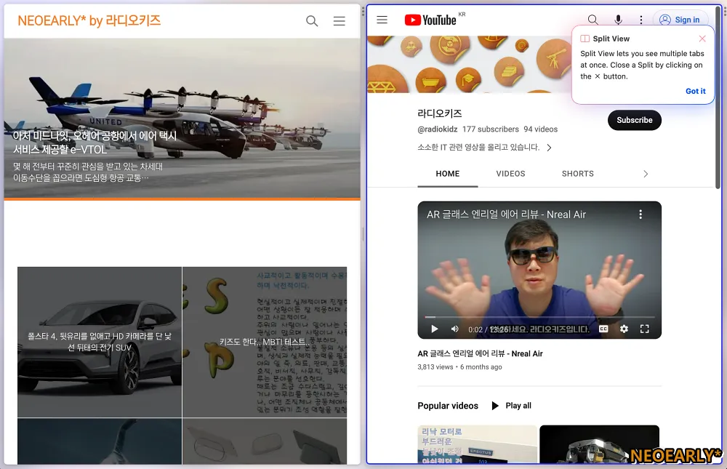Open the 폴스타 4 SUV article tile
Screen dimensions: 727x469
(x=100, y=342)
